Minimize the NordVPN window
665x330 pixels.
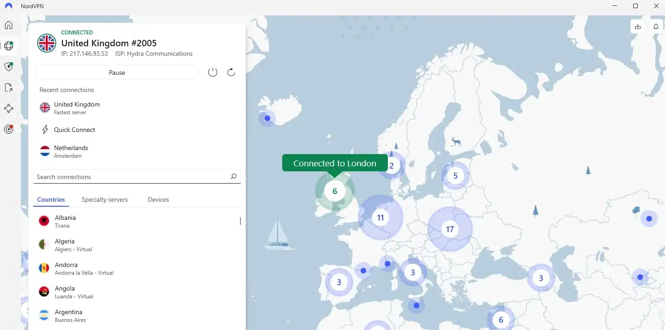[x=615, y=6]
